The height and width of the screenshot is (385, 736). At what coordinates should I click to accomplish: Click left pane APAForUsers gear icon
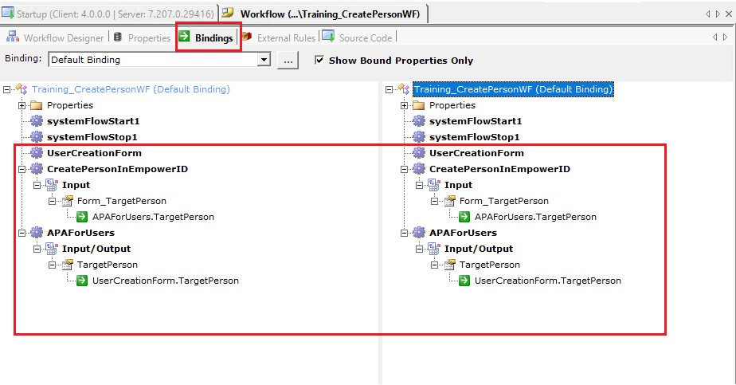pos(37,233)
